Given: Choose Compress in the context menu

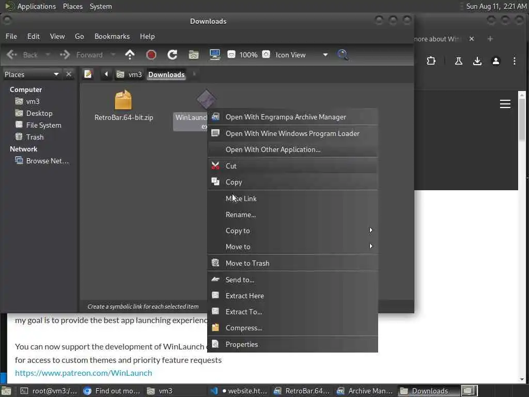Looking at the screenshot, I should (x=292, y=328).
